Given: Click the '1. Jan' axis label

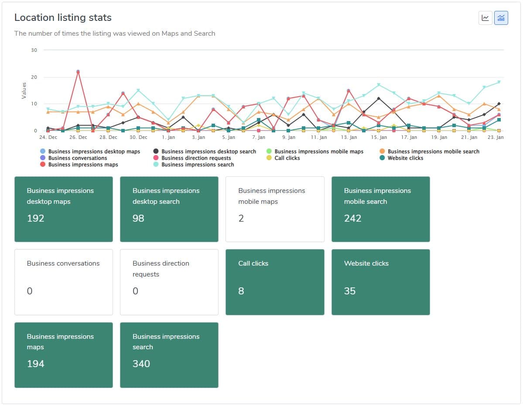Looking at the screenshot, I should 168,137.
